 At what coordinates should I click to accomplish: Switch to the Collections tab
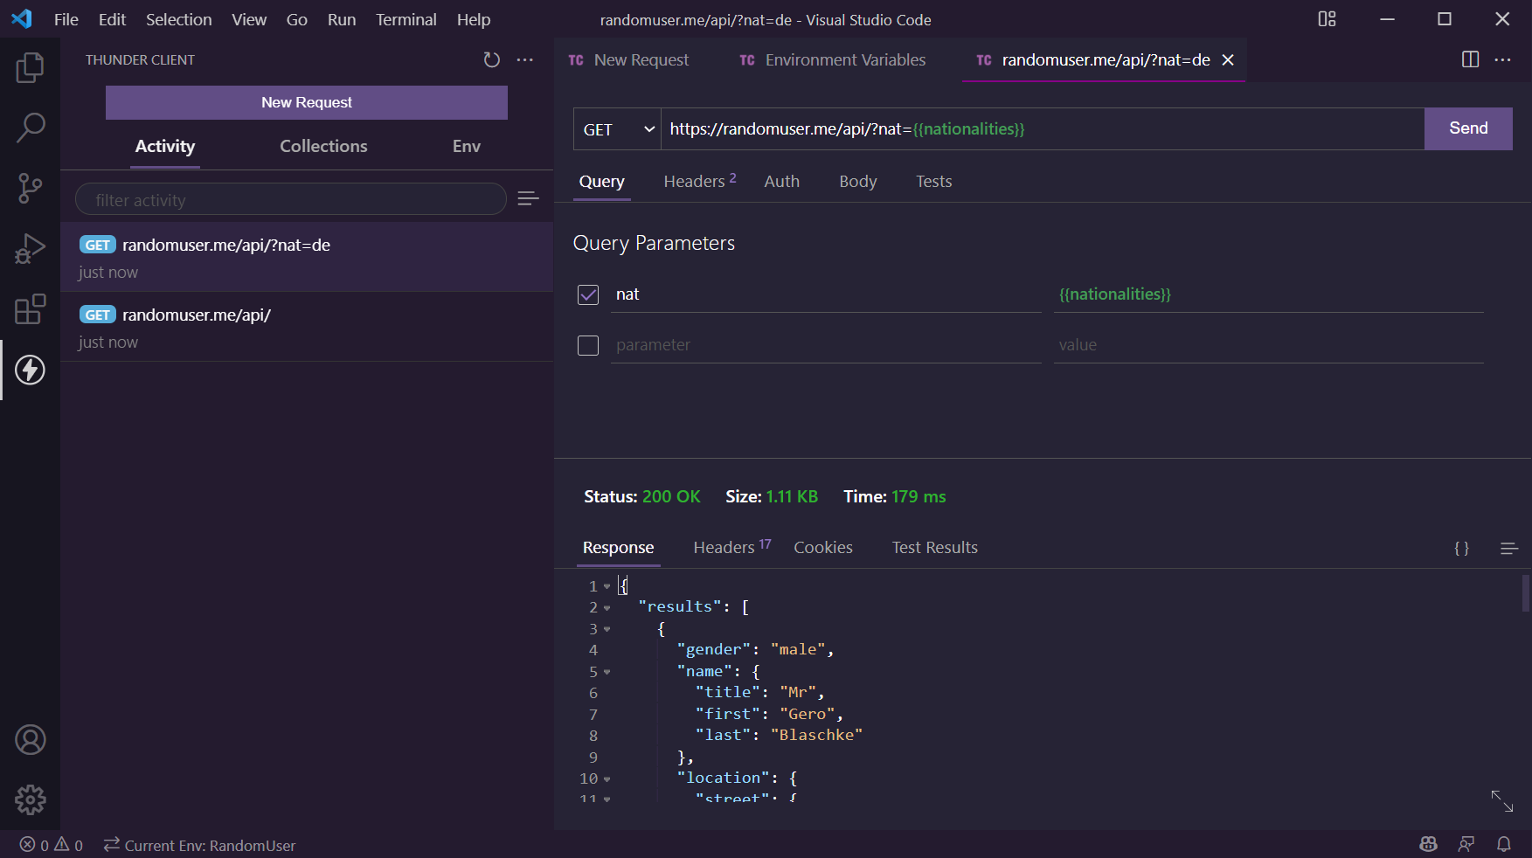pos(323,147)
